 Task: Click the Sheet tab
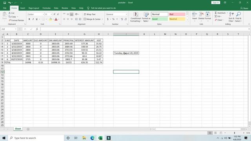[x=18, y=129]
